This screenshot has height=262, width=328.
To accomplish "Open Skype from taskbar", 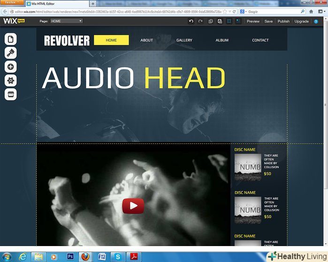I will point(118,257).
